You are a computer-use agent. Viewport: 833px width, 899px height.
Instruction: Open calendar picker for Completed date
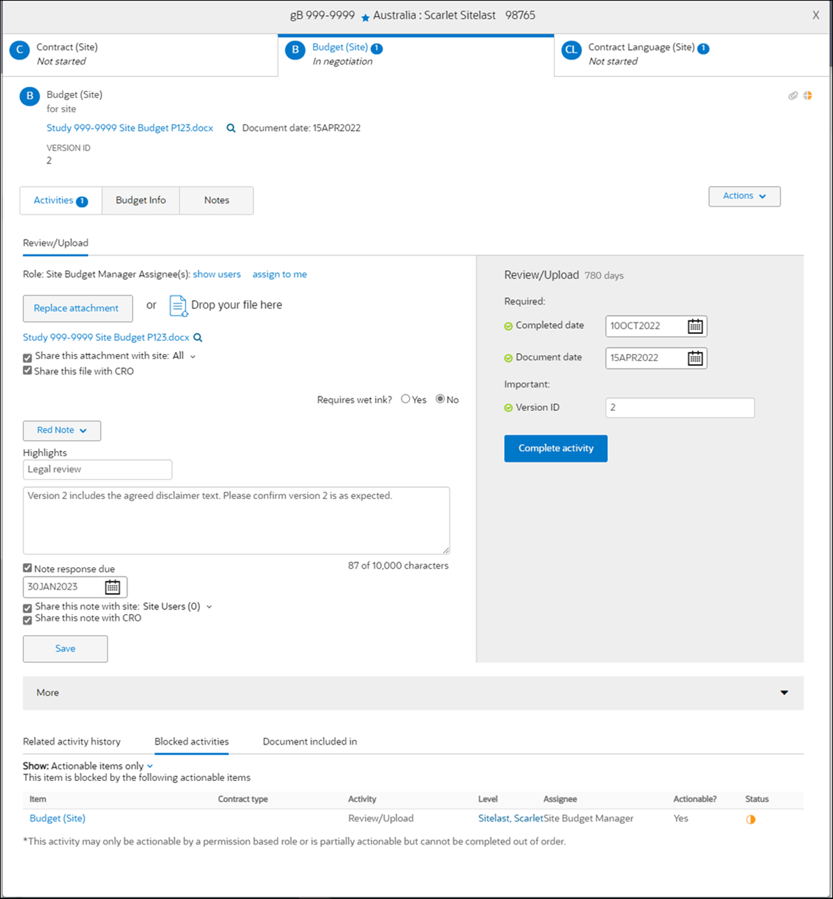pos(695,326)
